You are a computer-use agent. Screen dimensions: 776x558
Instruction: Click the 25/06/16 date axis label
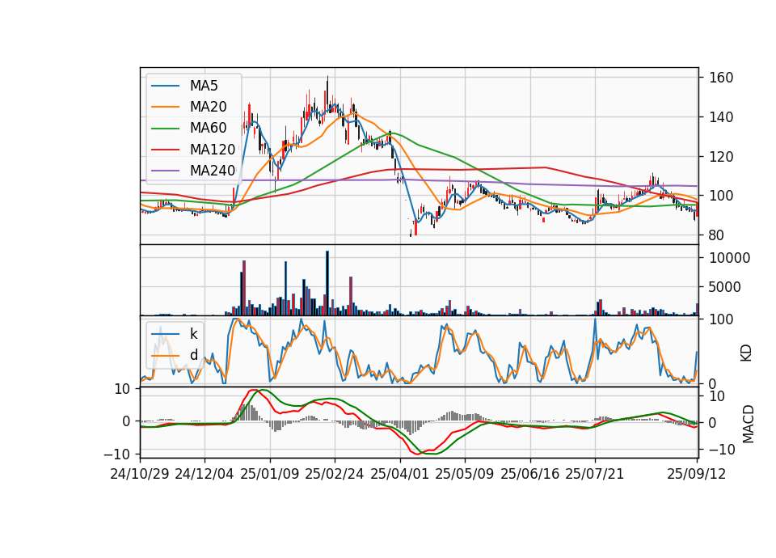point(530,474)
